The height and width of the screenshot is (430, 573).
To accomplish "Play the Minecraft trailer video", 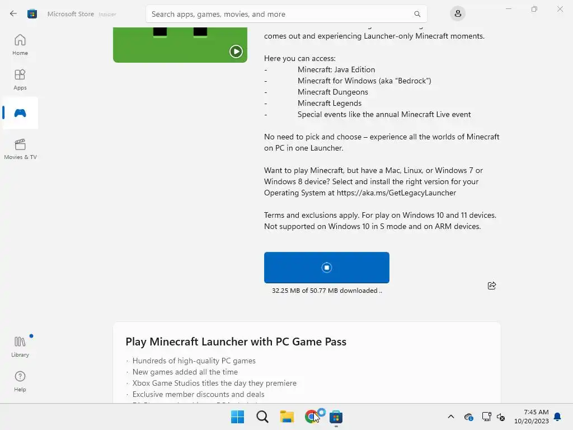I will [236, 51].
